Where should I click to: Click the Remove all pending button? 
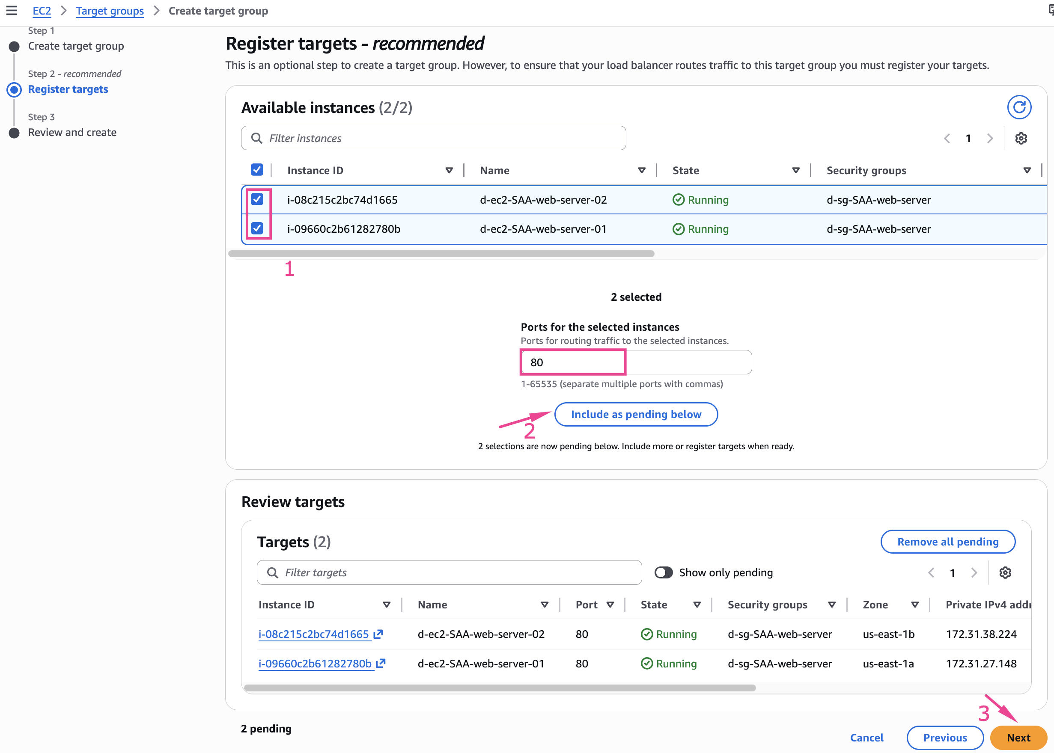click(x=947, y=542)
